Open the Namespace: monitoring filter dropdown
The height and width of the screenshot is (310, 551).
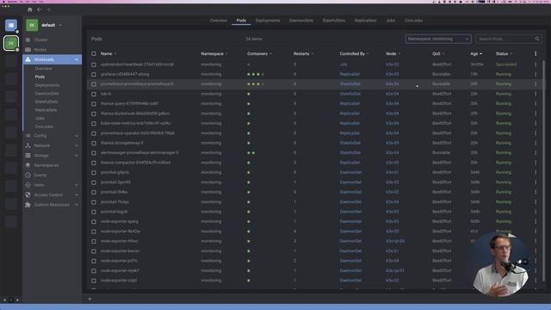pyautogui.click(x=438, y=39)
